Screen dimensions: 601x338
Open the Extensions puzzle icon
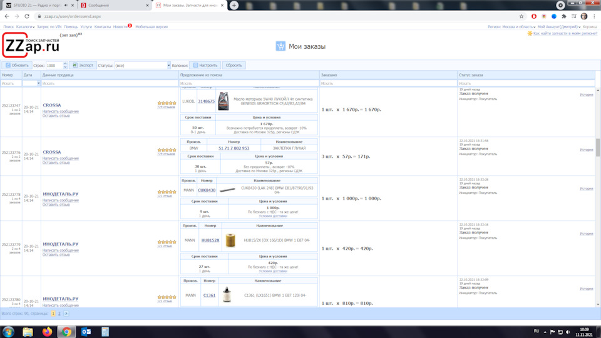click(x=564, y=16)
